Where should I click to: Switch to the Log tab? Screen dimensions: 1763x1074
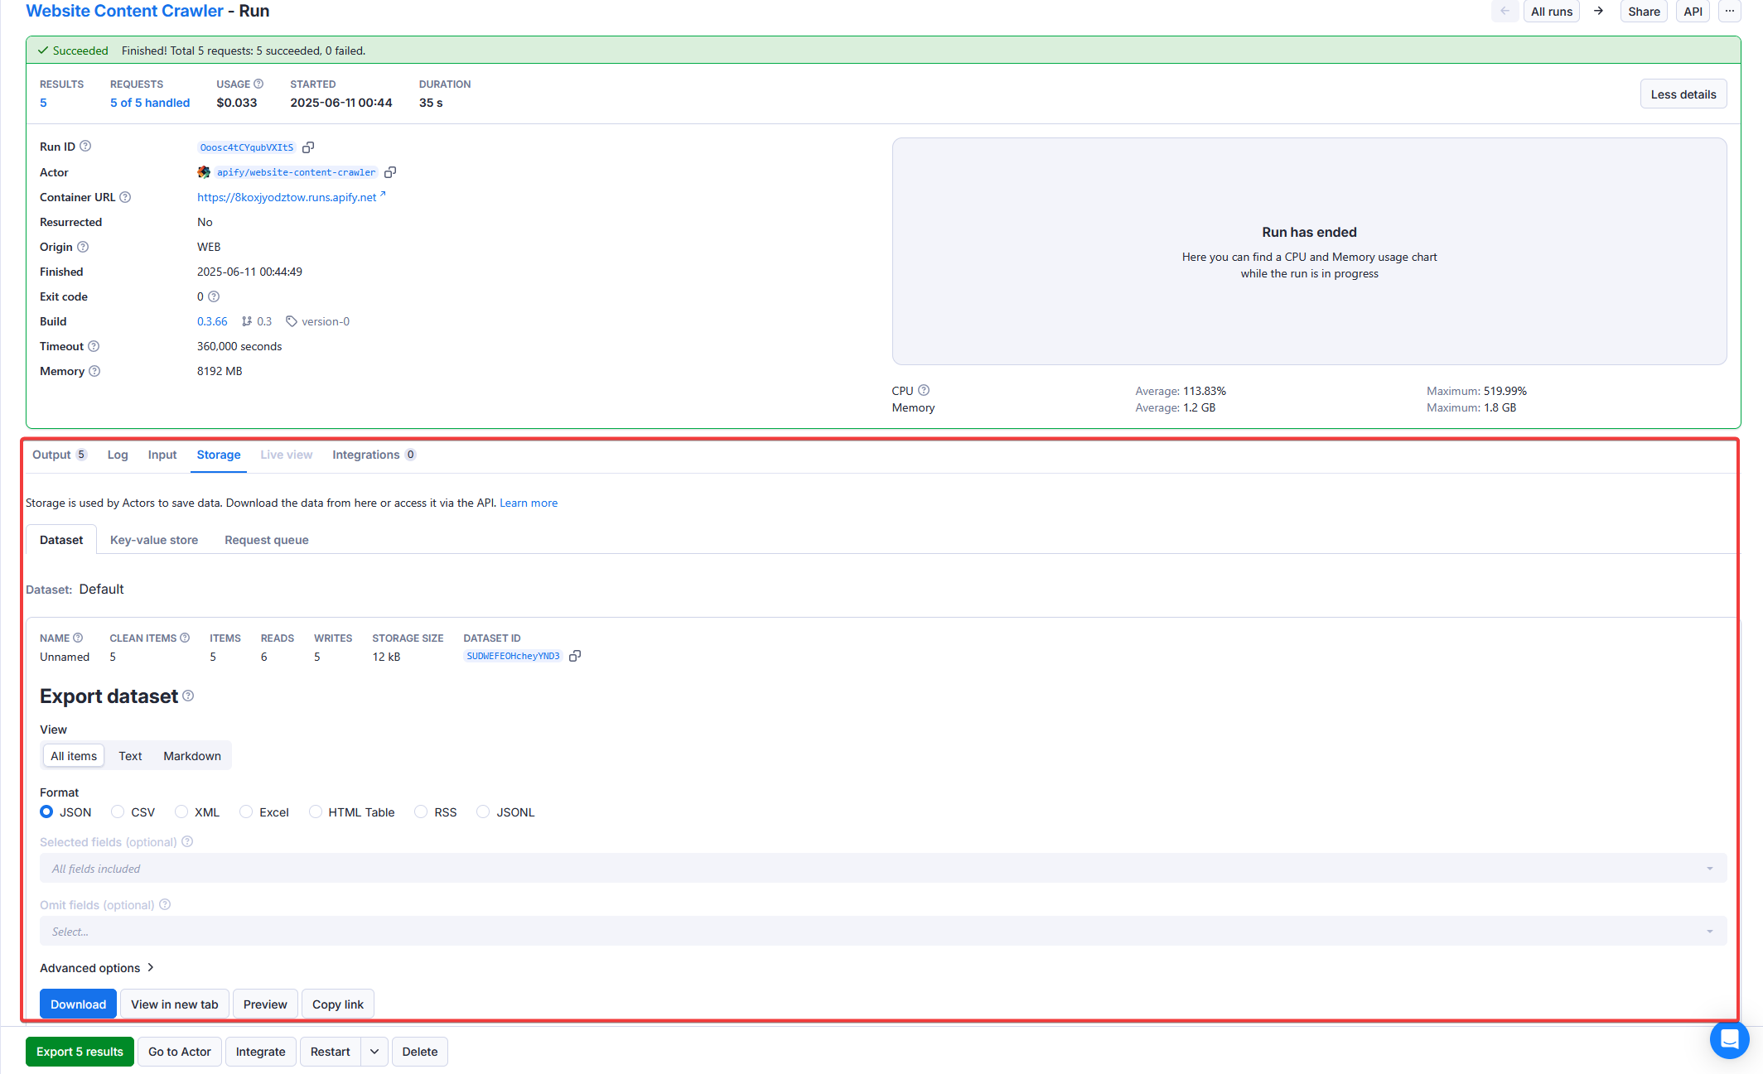pyautogui.click(x=117, y=455)
